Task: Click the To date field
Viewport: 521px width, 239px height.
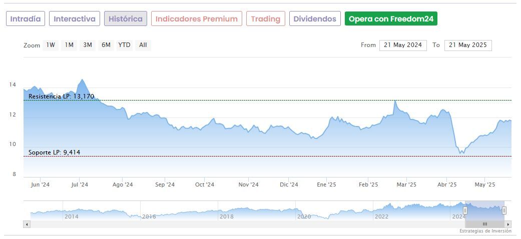Action: click(x=468, y=45)
